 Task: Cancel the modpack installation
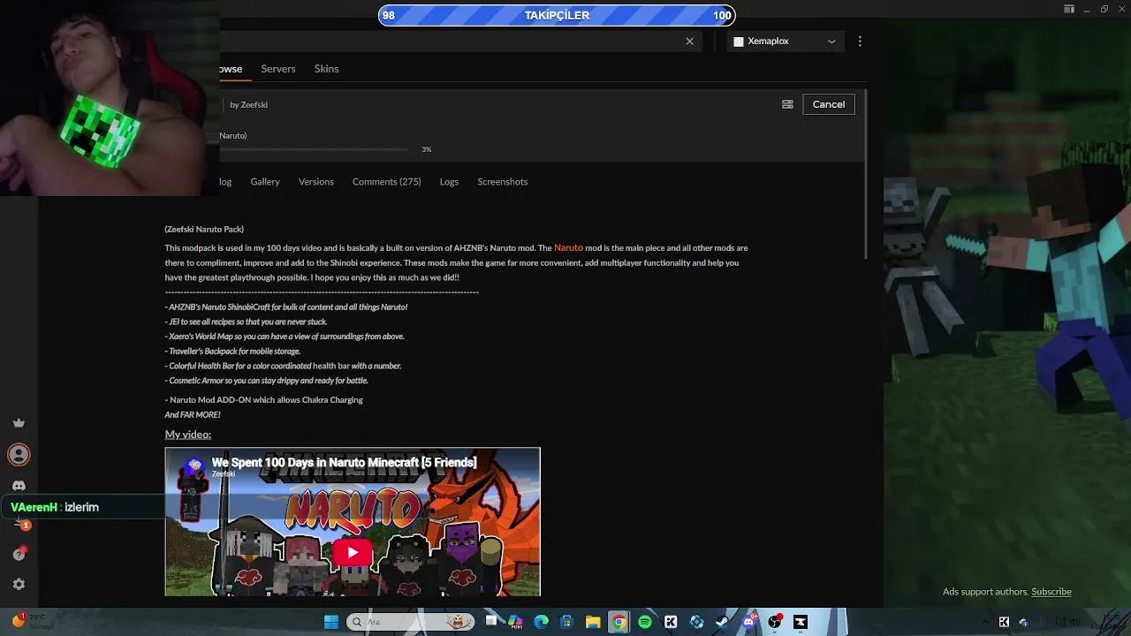(x=829, y=104)
